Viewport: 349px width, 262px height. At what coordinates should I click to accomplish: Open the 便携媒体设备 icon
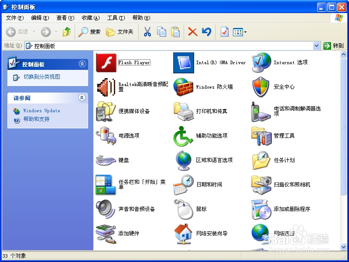coord(106,111)
